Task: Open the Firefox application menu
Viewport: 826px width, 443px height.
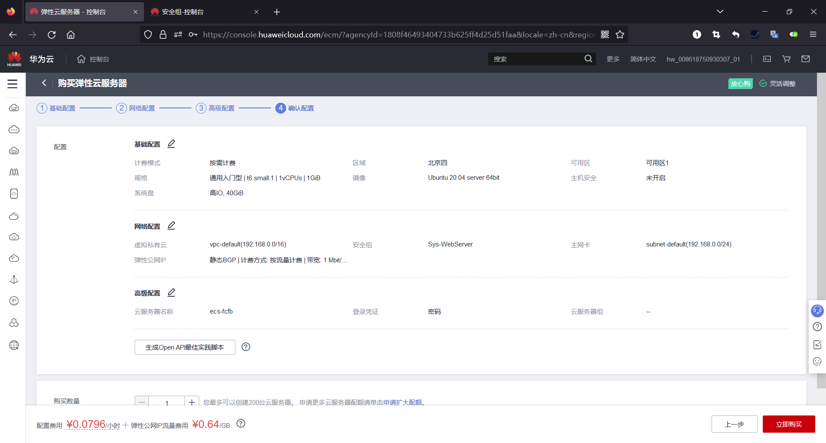Action: tap(813, 34)
